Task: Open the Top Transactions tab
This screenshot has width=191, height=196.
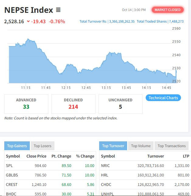Action: (172, 146)
